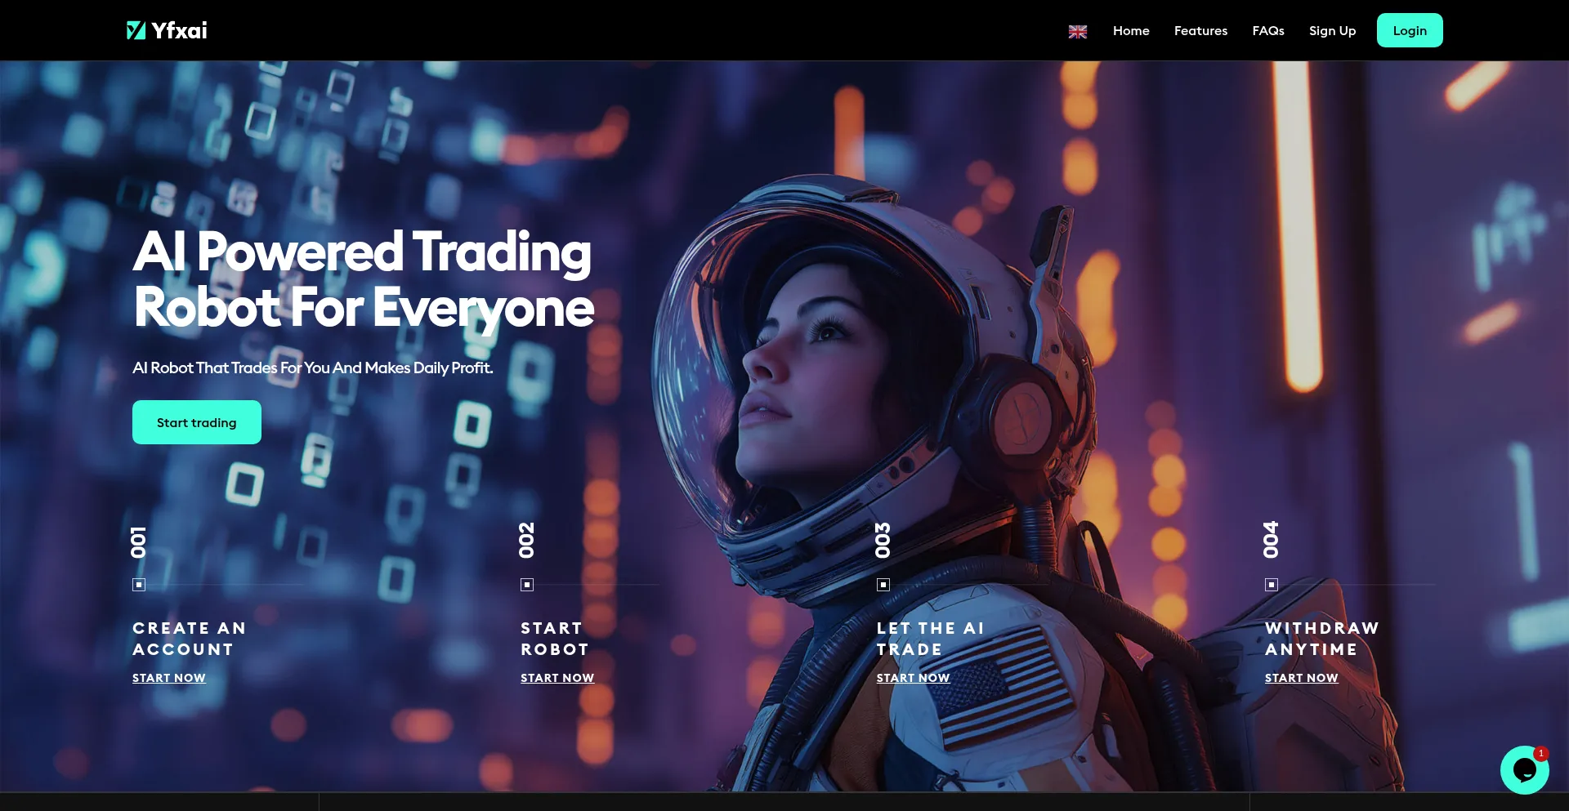Viewport: 1569px width, 811px height.
Task: Open the Features section
Action: pyautogui.click(x=1200, y=30)
